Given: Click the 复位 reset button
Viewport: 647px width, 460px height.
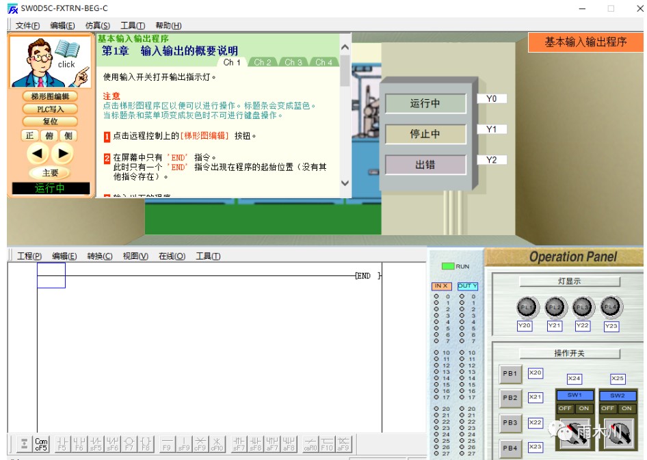Looking at the screenshot, I should click(50, 121).
